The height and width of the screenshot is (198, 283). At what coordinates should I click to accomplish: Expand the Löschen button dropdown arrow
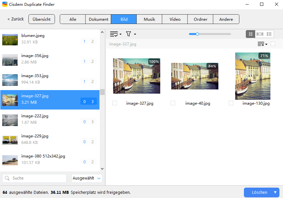pos(275,192)
